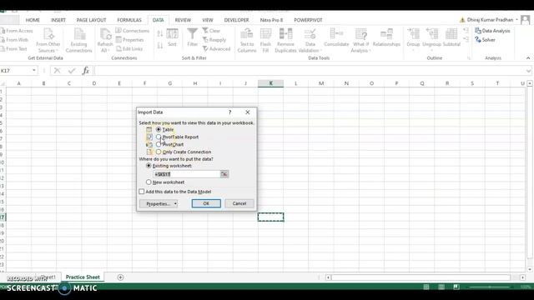Open FORMULAS ribbon tab
This screenshot has width=534, height=300.
tap(129, 20)
